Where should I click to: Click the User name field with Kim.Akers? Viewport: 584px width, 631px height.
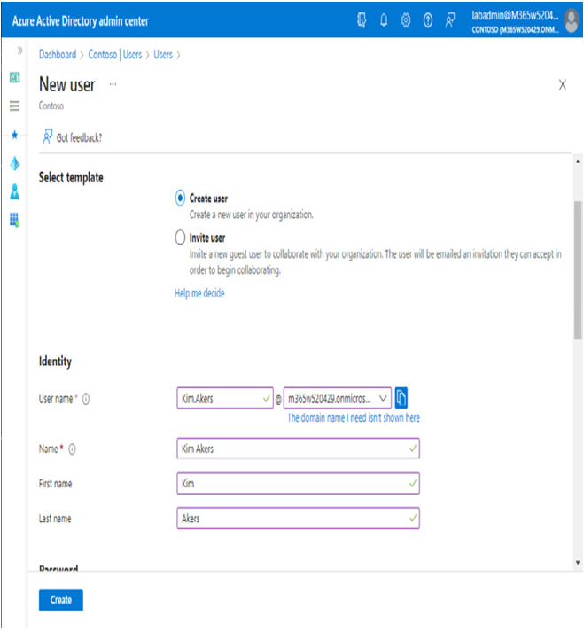(225, 399)
